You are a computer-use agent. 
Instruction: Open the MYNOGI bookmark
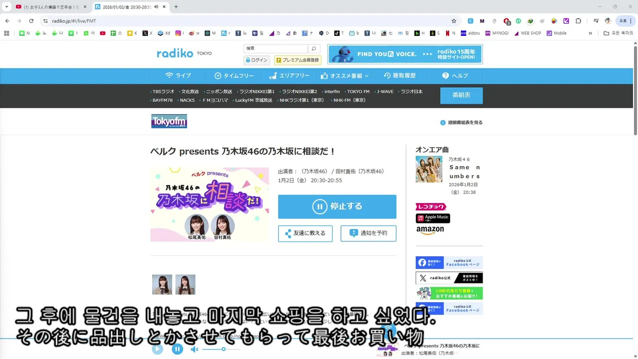pos(497,33)
